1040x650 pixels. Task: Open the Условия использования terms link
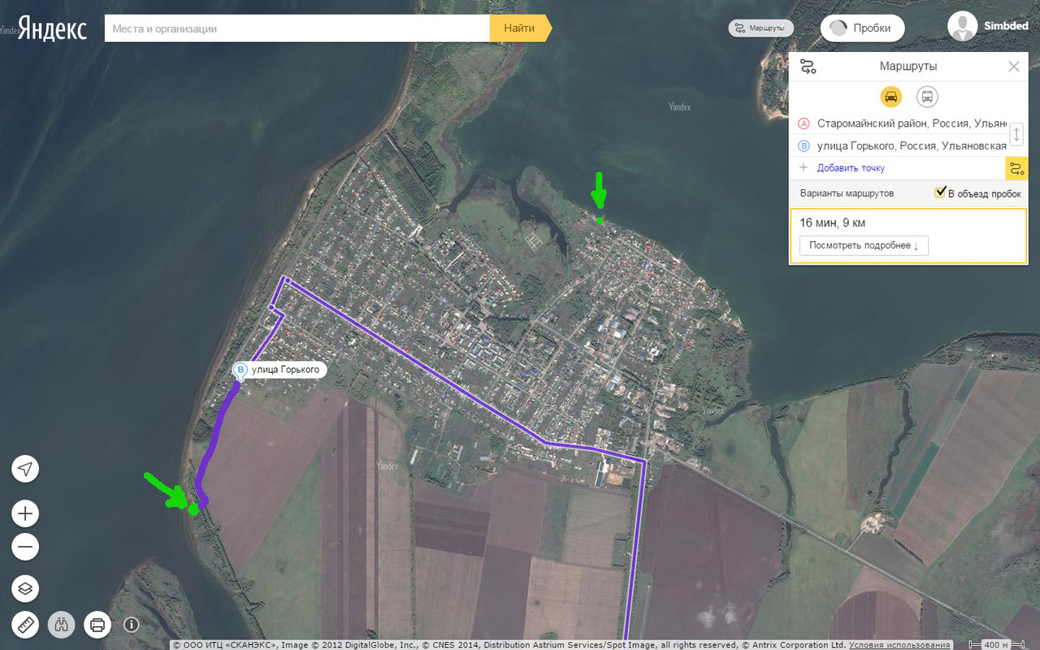(899, 645)
